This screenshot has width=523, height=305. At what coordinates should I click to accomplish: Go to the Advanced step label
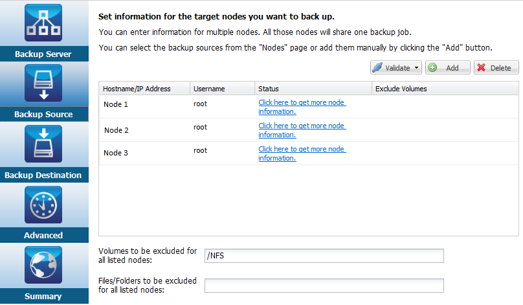click(43, 235)
